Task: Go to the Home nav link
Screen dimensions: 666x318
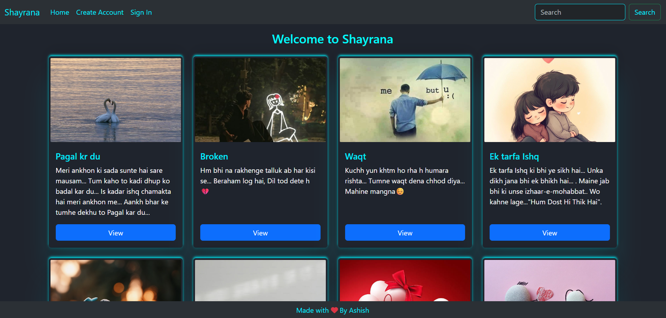Action: click(60, 12)
